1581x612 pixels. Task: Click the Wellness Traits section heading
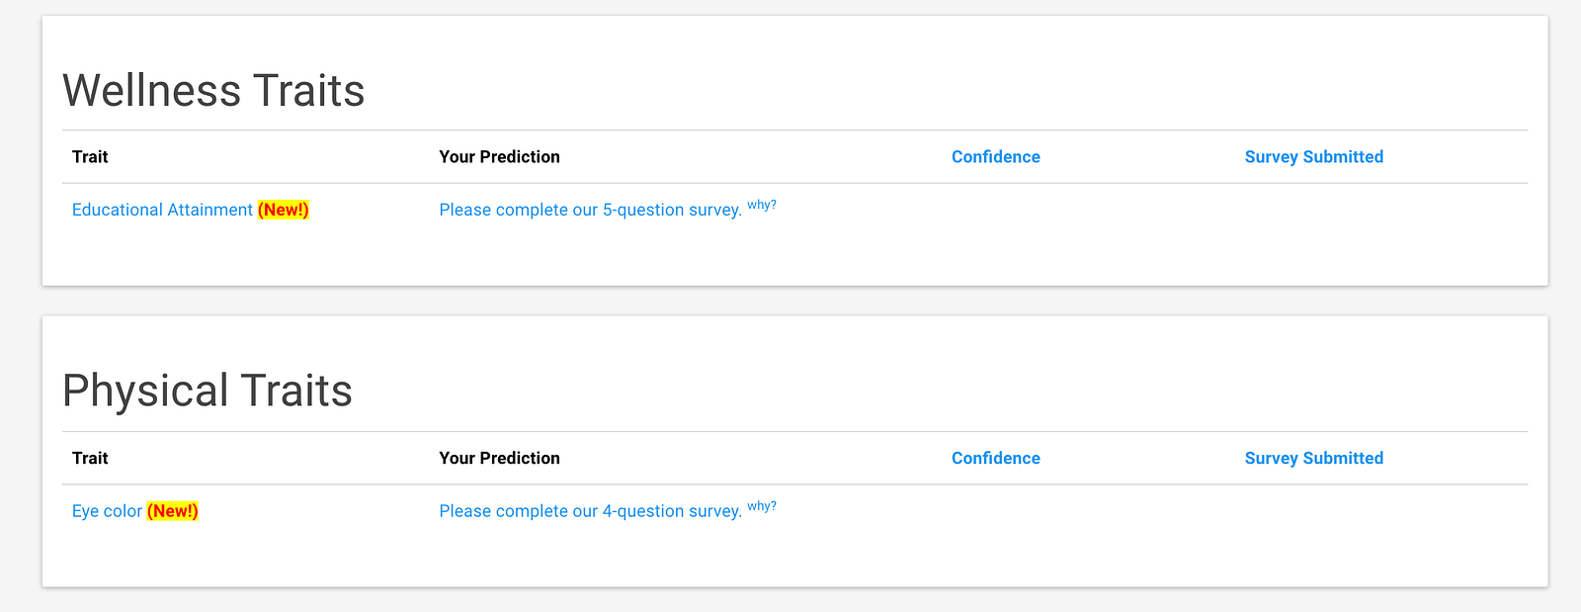click(213, 90)
